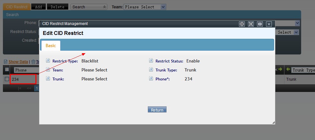Click the Return button
315x140 pixels.
pyautogui.click(x=157, y=110)
